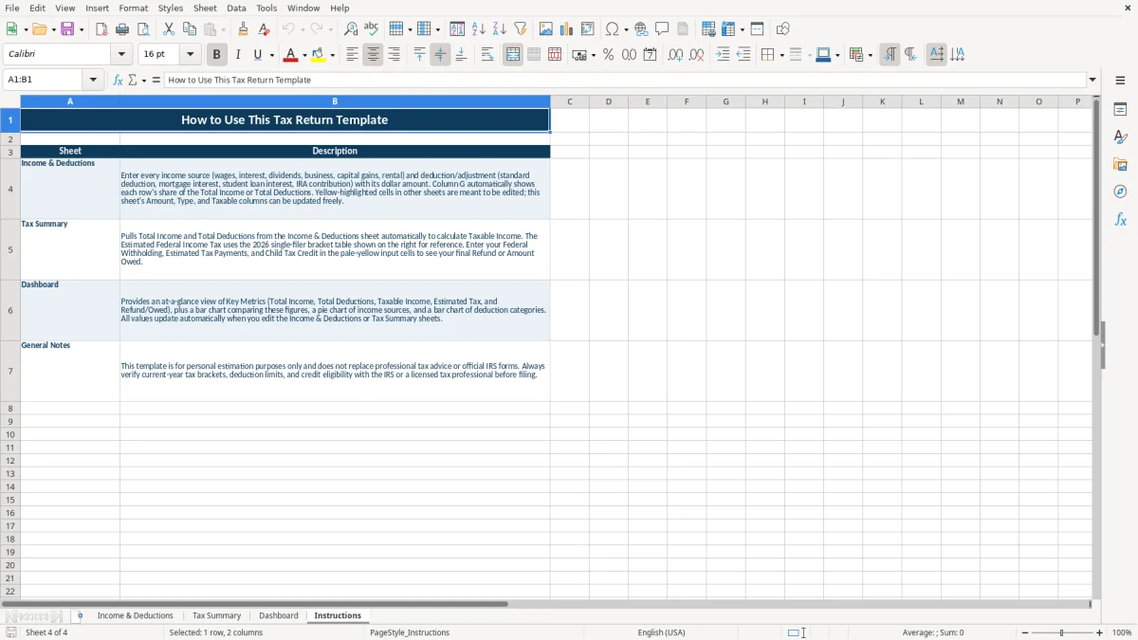Open the Font Color palette arrow
The height and width of the screenshot is (640, 1138).
(304, 55)
